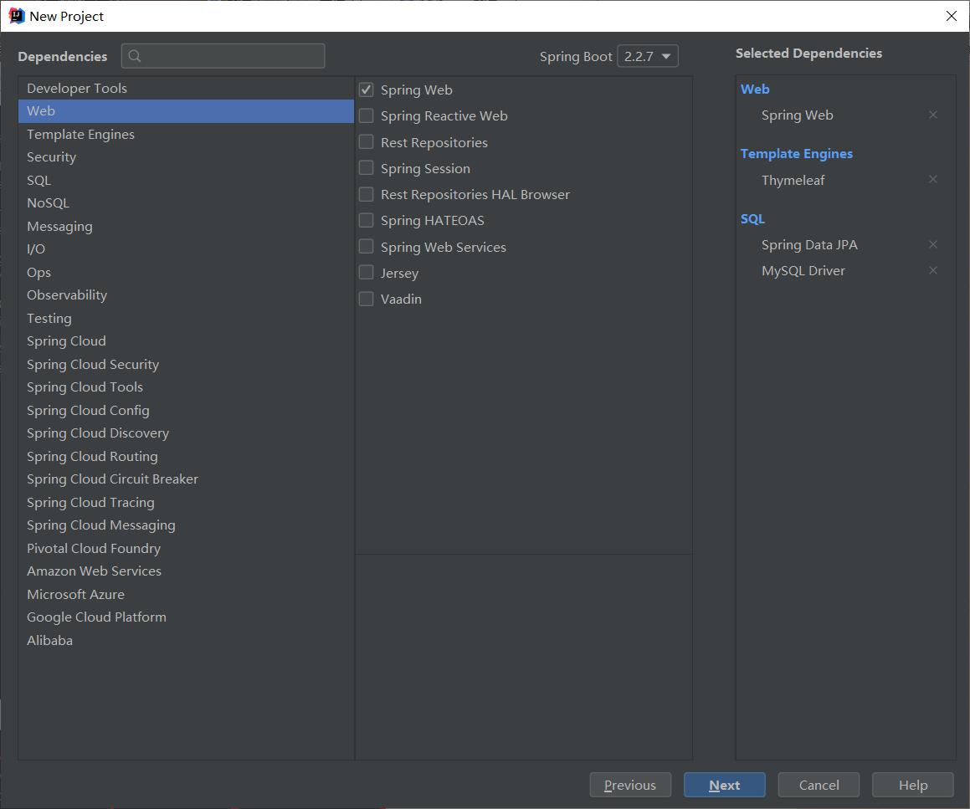Viewport: 970px width, 809px height.
Task: Select the Security category
Action: click(186, 157)
